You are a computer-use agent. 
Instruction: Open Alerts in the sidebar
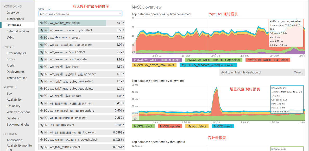tap(11, 66)
